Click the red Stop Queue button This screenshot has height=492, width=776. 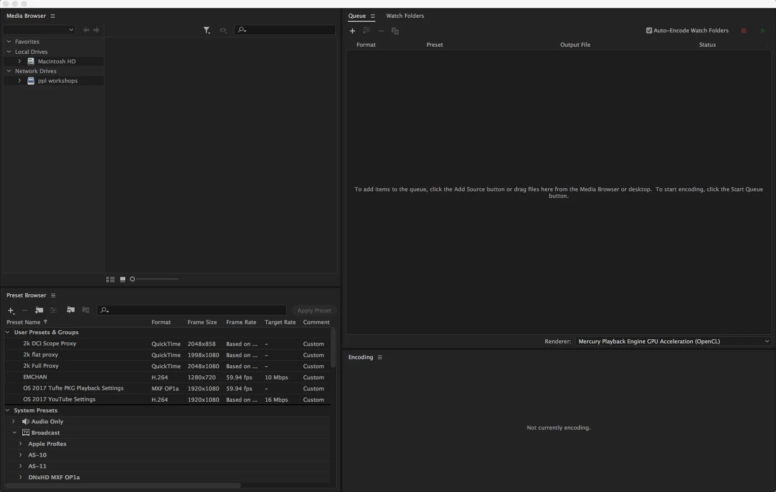tap(744, 30)
